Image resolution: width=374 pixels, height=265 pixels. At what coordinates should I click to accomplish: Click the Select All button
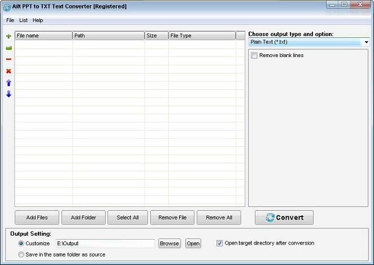tap(128, 218)
